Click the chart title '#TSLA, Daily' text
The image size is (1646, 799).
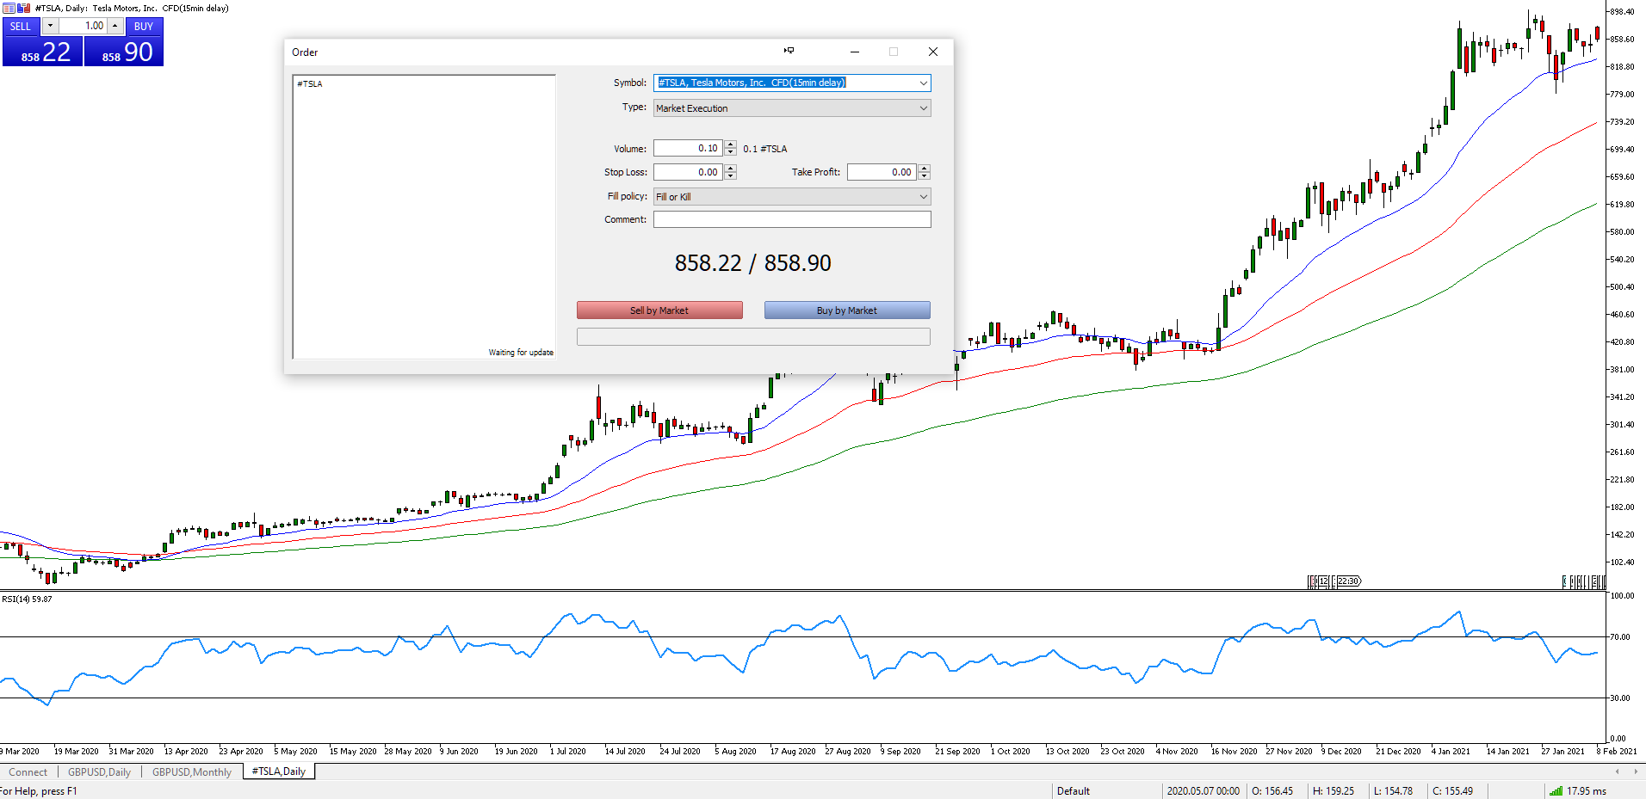coord(60,8)
